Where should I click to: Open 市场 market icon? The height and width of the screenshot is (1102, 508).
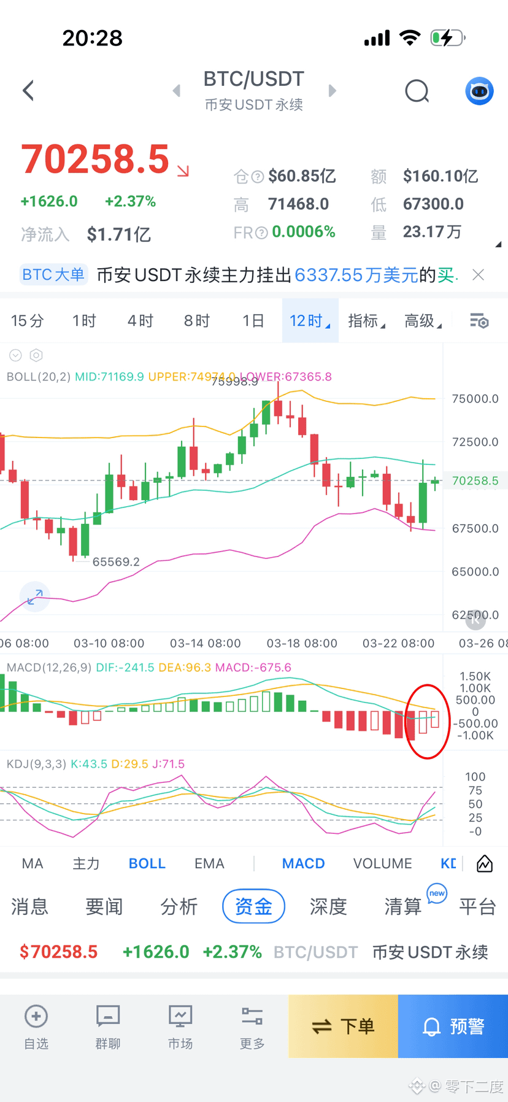click(x=180, y=1027)
